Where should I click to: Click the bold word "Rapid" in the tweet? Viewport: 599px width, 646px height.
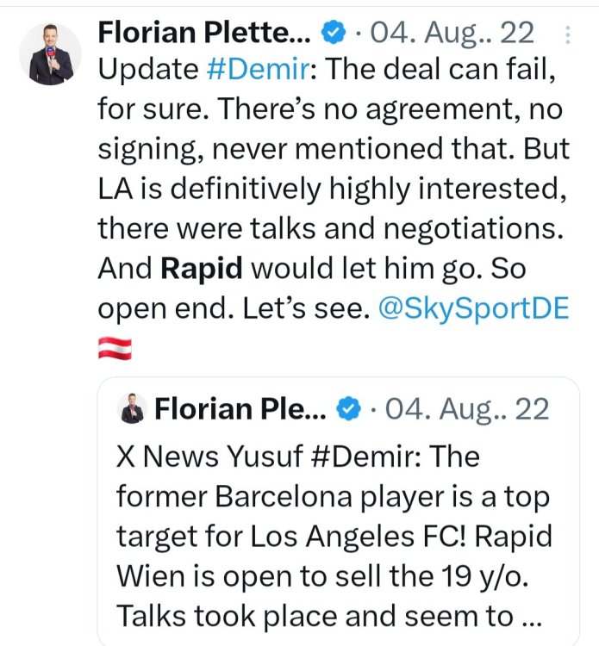point(204,270)
